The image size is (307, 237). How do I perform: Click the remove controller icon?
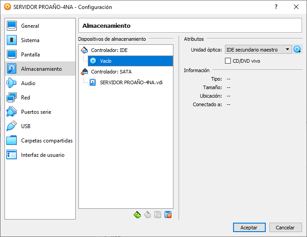pos(147,215)
